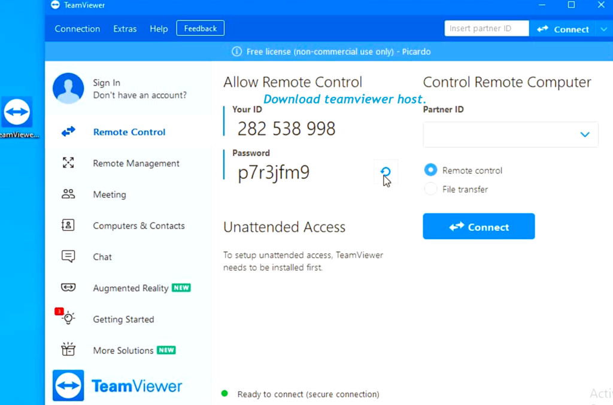Click the Free license notice text
This screenshot has height=405, width=613.
coord(339,51)
